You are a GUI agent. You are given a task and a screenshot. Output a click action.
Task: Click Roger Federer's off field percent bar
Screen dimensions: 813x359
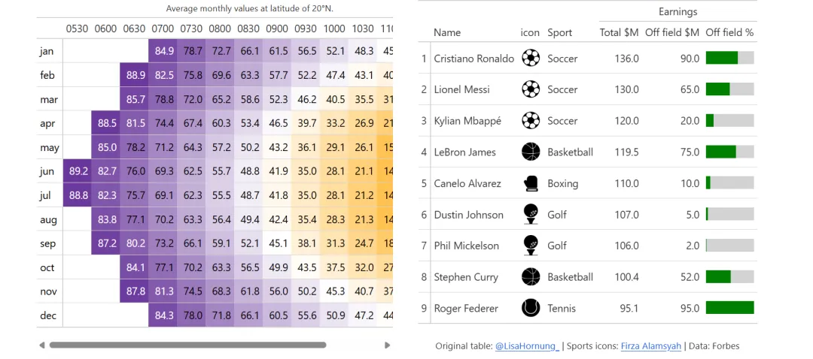729,308
